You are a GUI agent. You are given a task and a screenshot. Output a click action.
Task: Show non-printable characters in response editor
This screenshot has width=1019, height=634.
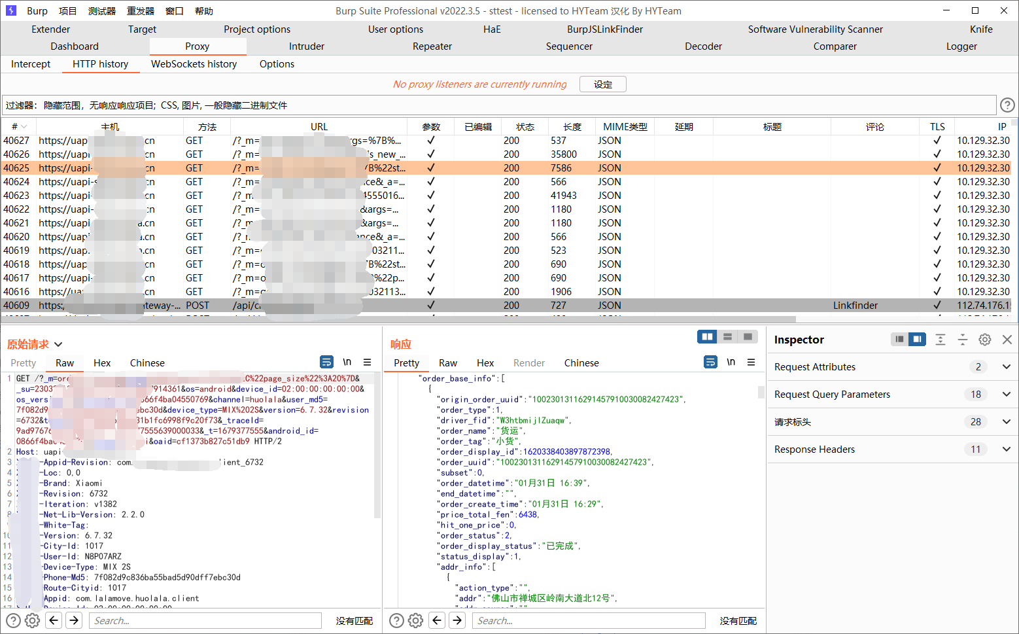click(731, 362)
